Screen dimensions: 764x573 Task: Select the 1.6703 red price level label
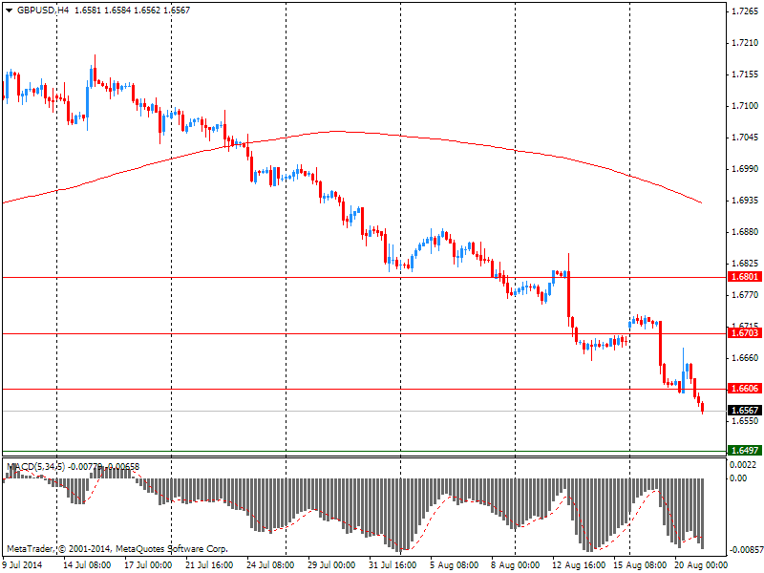[745, 333]
